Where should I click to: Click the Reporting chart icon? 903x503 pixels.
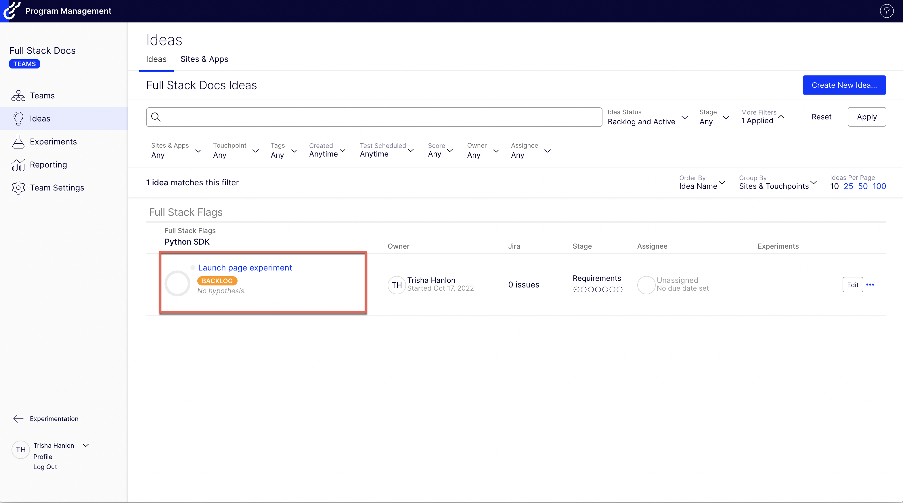click(x=18, y=165)
